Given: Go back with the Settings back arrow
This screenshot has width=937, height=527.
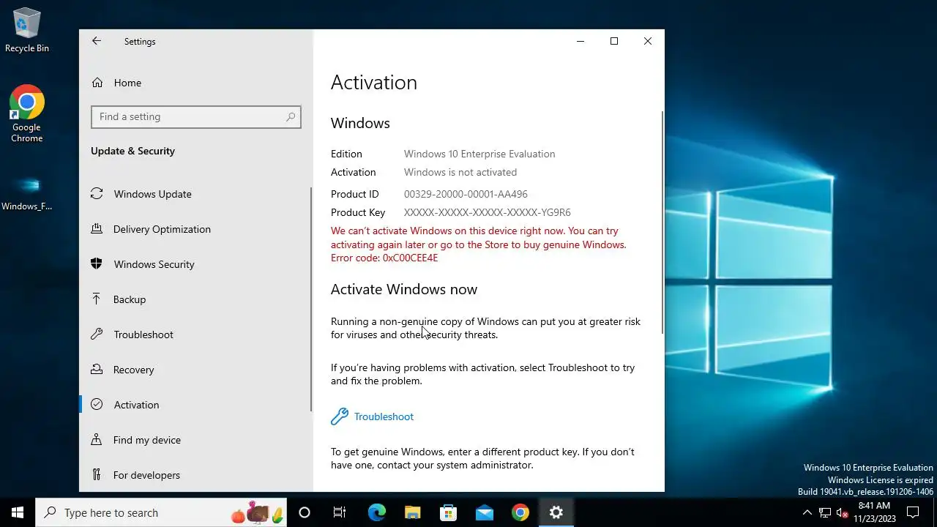Looking at the screenshot, I should [x=97, y=41].
